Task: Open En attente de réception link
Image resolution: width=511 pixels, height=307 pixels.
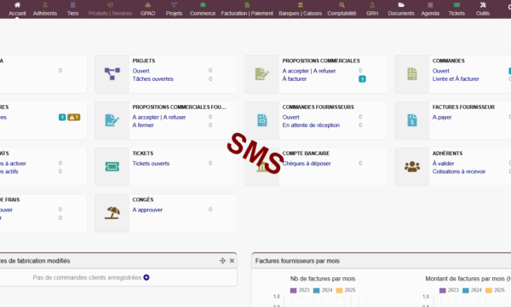Action: pyautogui.click(x=311, y=125)
